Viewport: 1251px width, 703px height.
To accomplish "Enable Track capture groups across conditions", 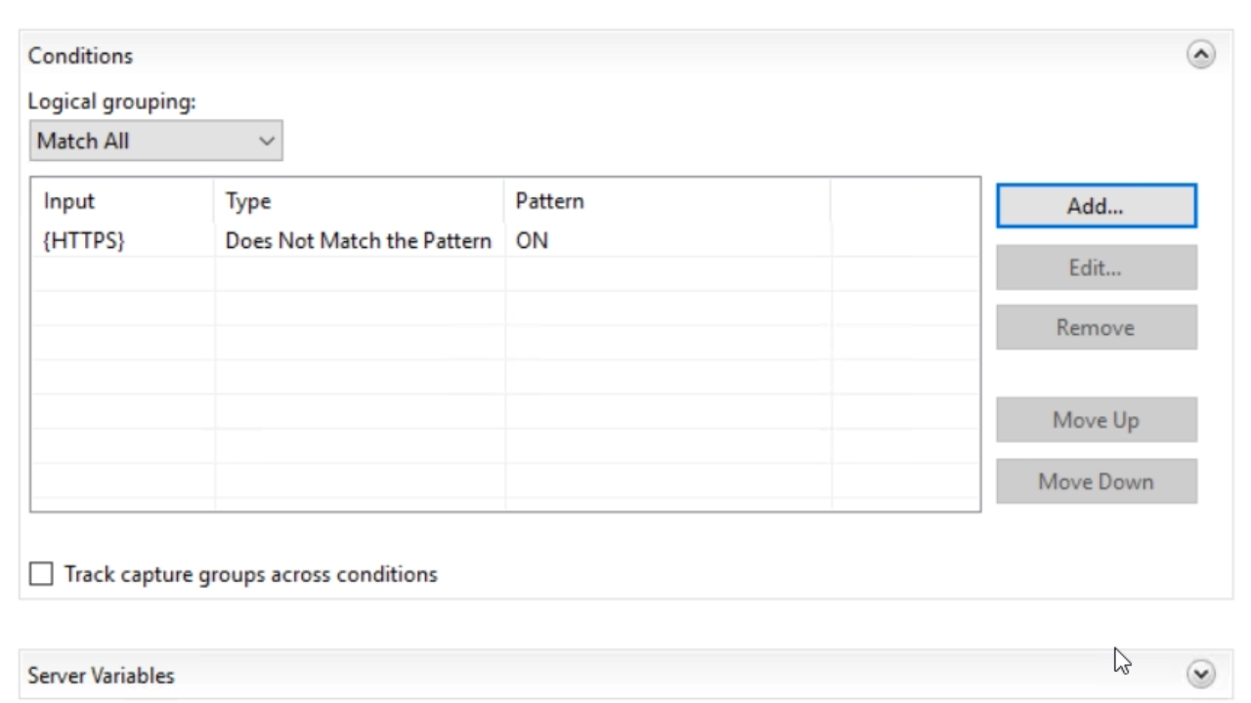I will (x=41, y=574).
